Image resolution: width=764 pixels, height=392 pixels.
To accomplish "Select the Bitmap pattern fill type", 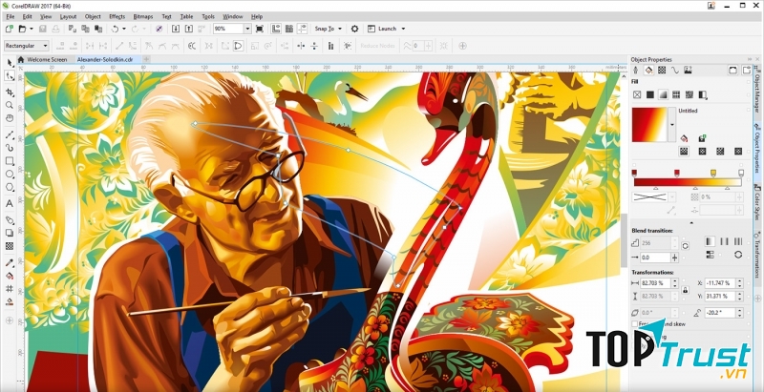I will coord(690,94).
